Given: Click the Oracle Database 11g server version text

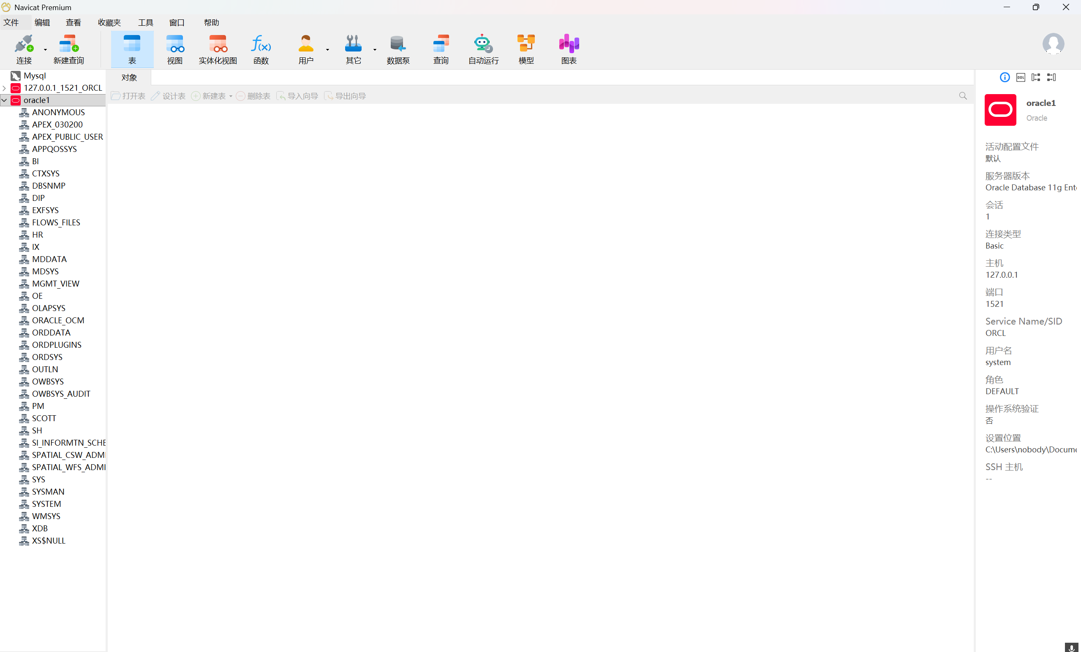Looking at the screenshot, I should pos(1031,188).
